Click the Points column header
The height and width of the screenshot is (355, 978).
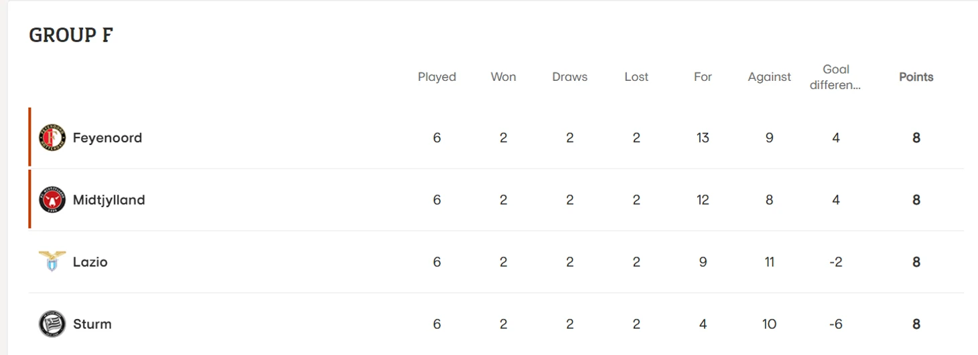916,77
